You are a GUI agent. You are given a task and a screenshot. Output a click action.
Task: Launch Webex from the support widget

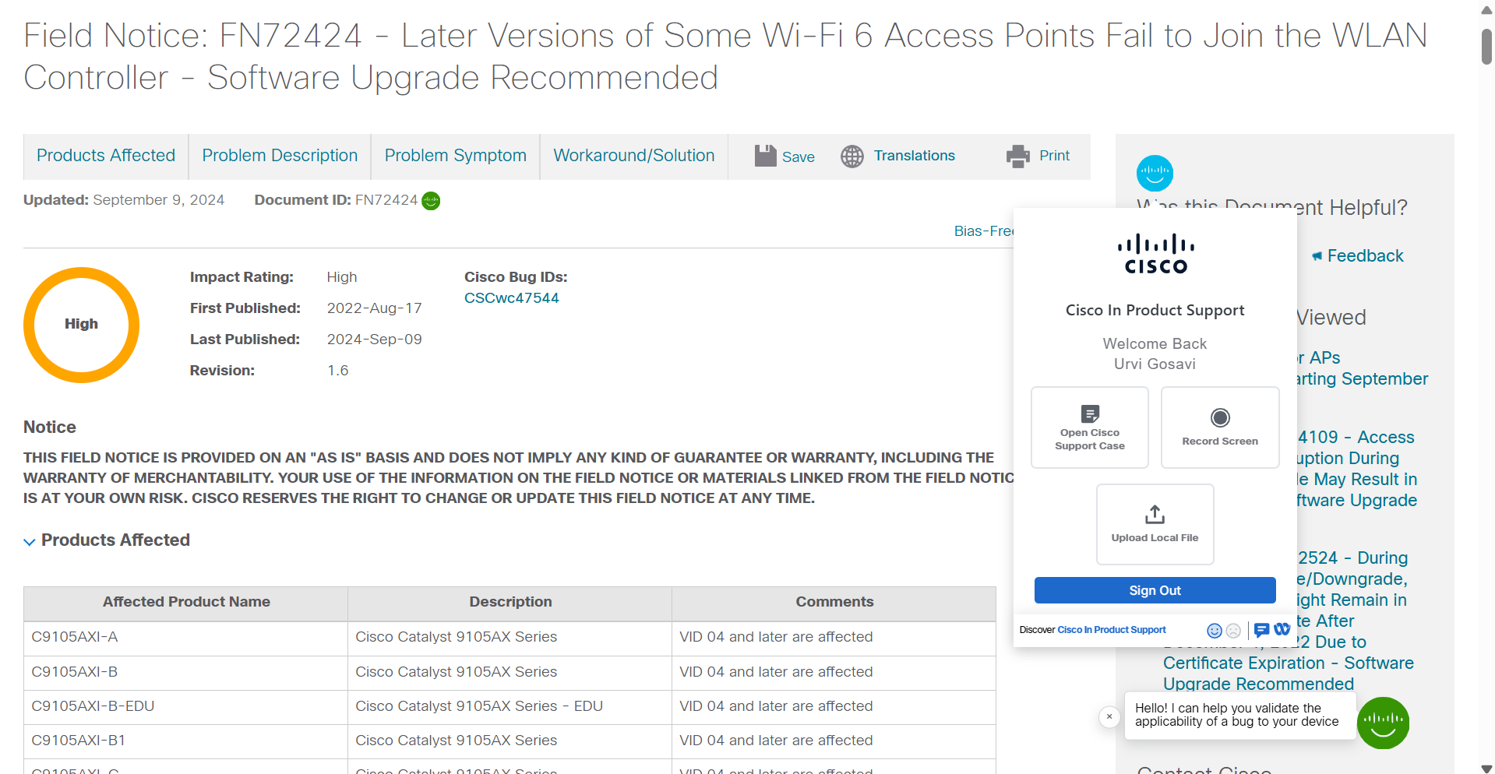pos(1282,630)
